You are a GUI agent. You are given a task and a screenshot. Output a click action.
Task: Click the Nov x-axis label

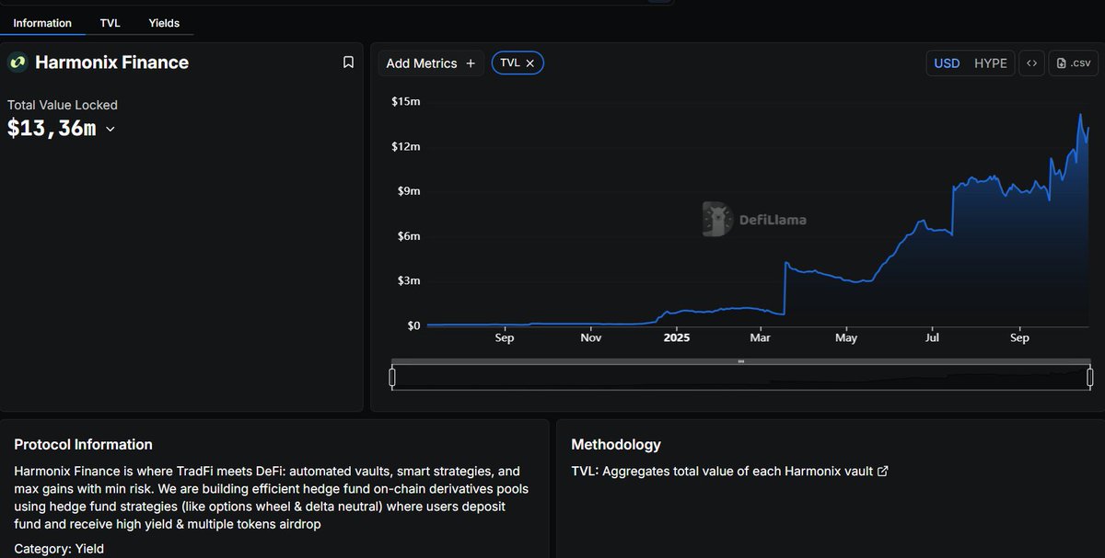pyautogui.click(x=591, y=337)
